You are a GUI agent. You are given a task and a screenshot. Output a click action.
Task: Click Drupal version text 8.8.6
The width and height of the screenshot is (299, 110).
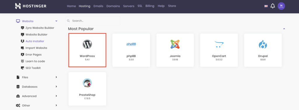click(263, 60)
